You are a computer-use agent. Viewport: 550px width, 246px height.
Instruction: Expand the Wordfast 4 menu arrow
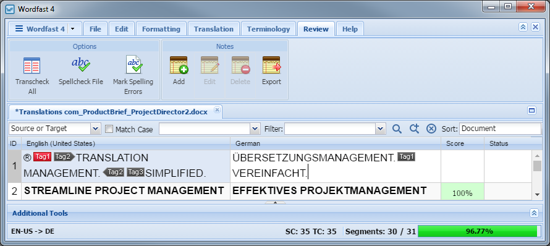pyautogui.click(x=72, y=29)
